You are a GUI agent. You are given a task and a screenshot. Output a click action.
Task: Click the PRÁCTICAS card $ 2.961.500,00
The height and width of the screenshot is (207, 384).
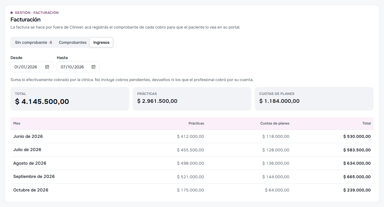click(192, 99)
